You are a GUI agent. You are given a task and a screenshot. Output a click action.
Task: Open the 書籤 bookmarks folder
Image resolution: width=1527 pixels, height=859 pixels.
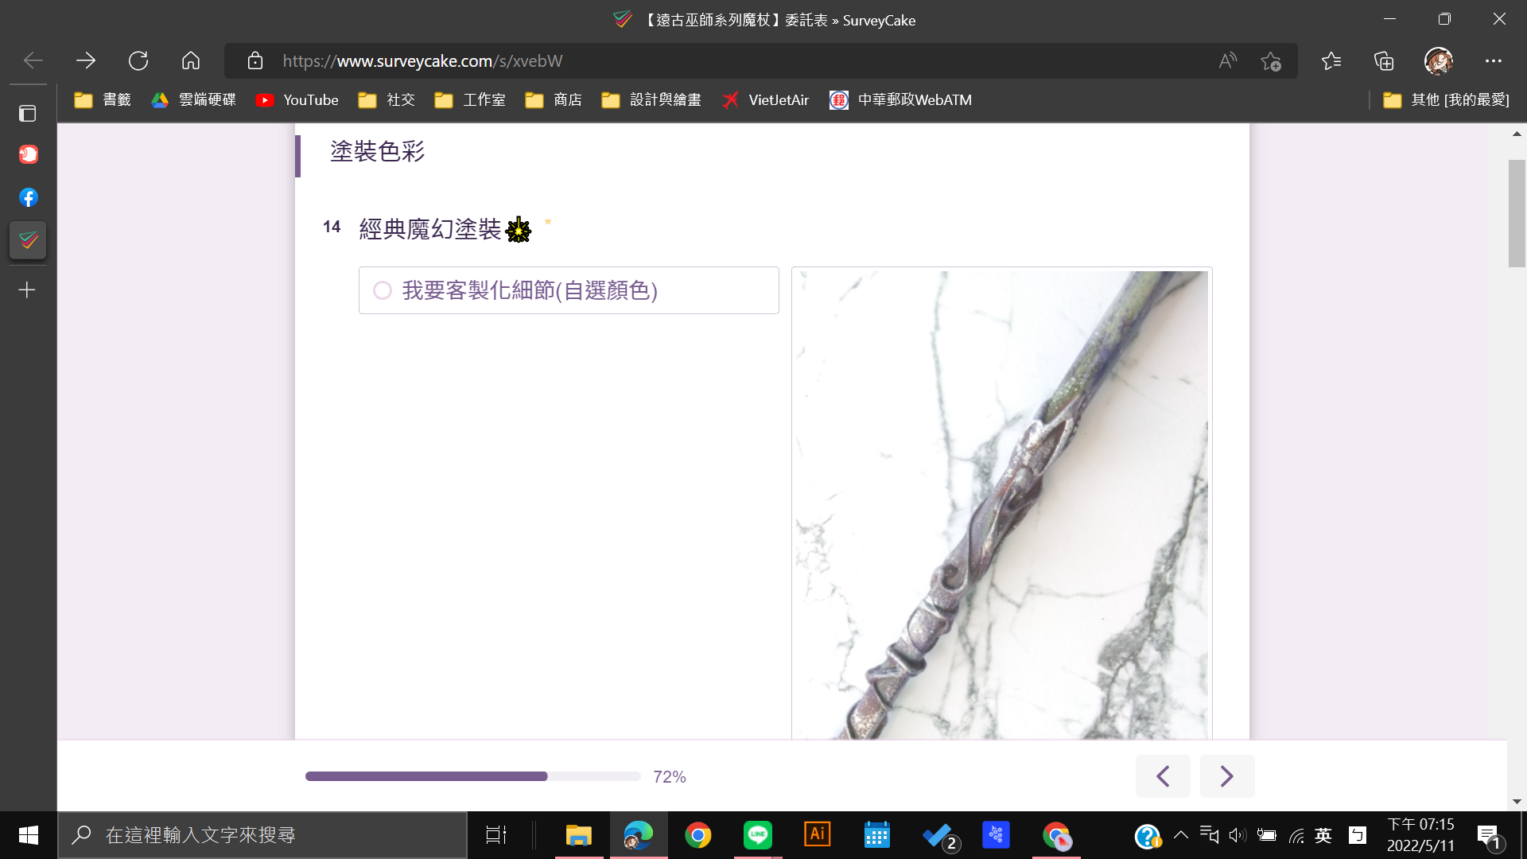(x=103, y=100)
